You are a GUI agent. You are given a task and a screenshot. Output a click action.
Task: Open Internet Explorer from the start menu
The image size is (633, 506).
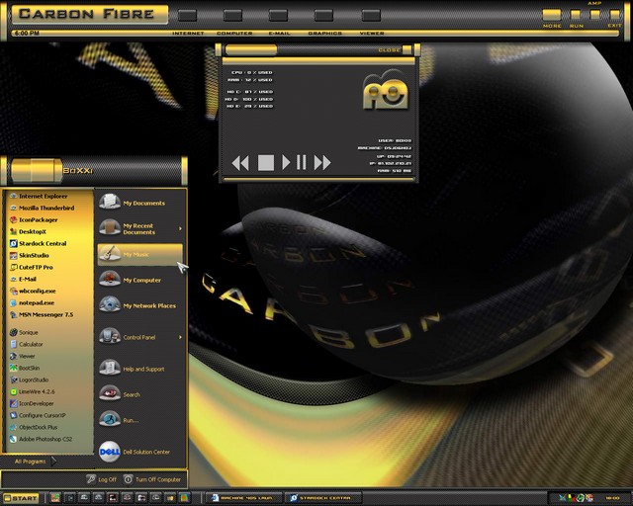click(x=45, y=197)
